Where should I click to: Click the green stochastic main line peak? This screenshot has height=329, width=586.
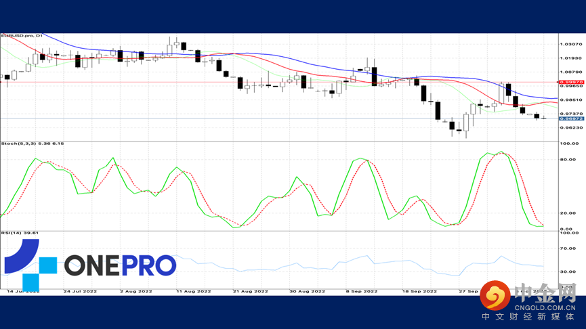point(502,152)
